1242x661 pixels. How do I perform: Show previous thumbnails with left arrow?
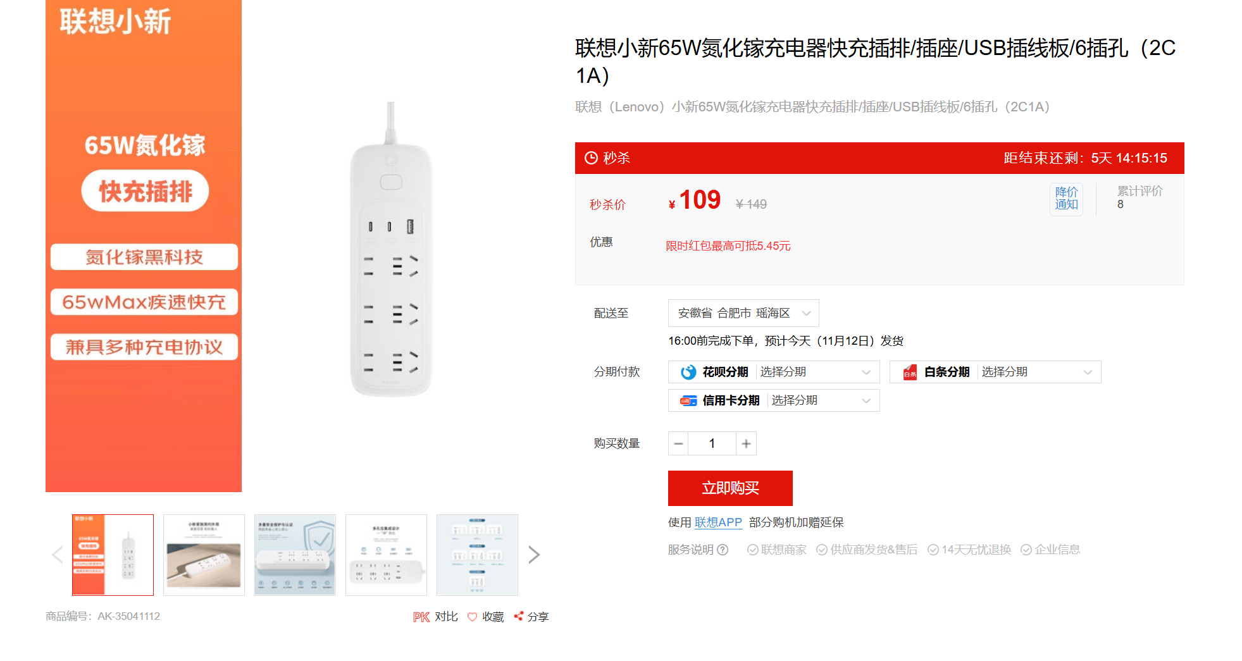(x=58, y=555)
